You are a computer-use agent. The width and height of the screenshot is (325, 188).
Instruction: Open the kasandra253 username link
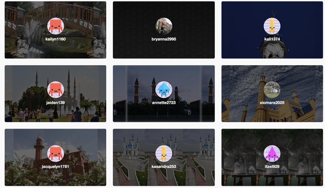click(164, 167)
